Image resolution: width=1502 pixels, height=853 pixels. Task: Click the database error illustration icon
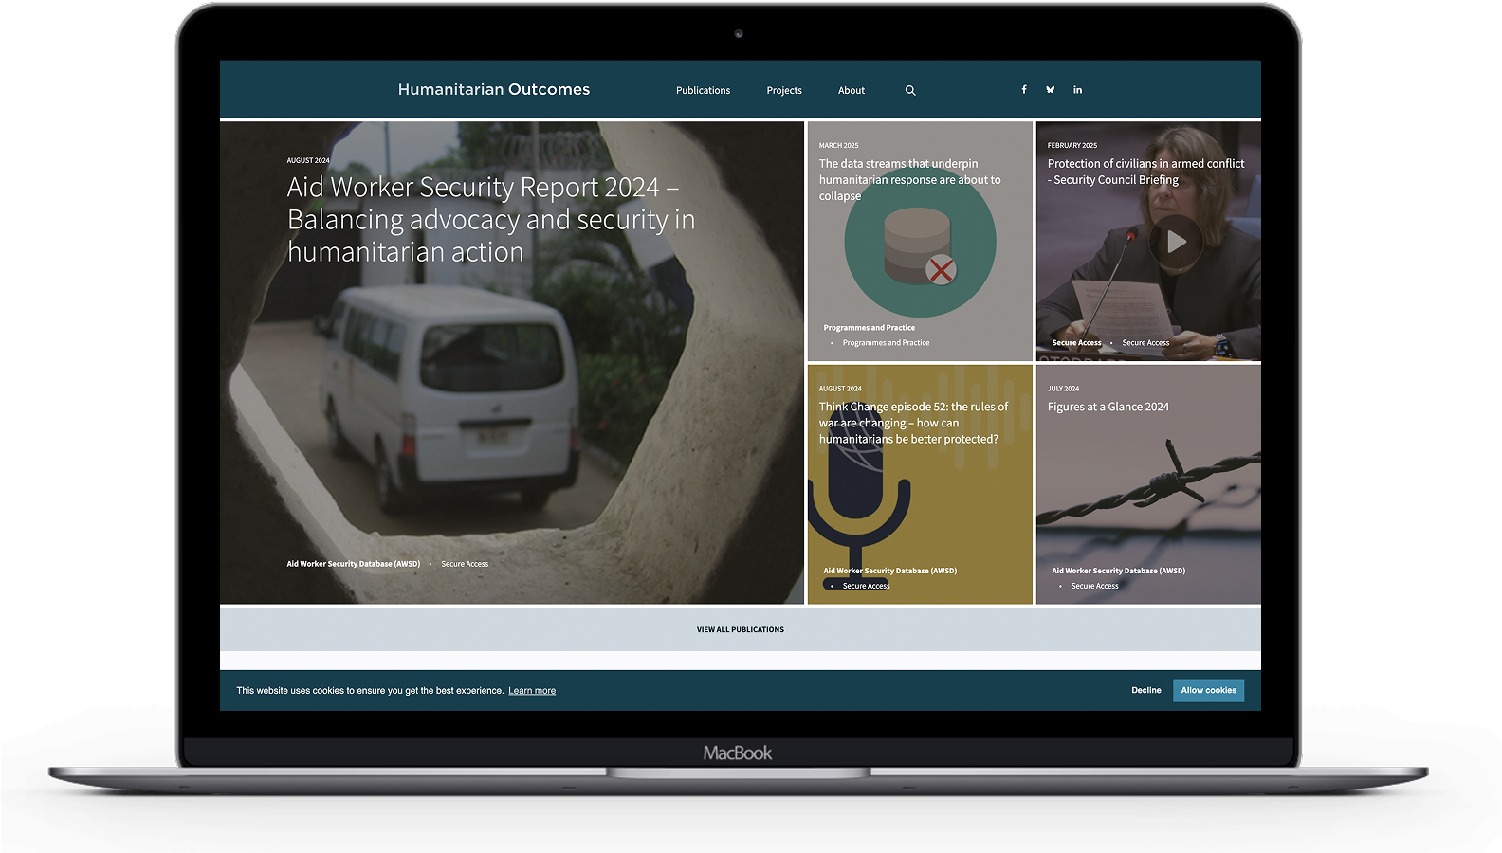[x=920, y=248]
